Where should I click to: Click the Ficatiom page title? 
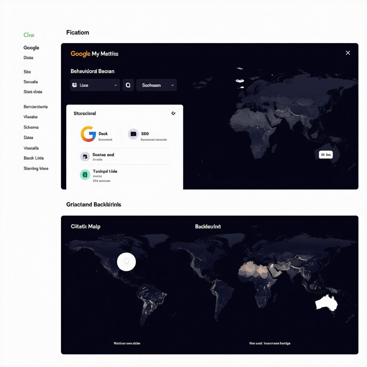click(x=77, y=32)
